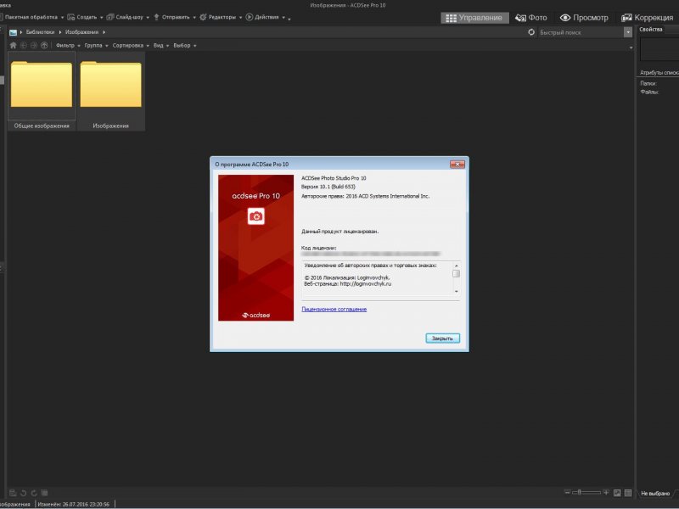Expand the toolbar overflow arrow after Действия
679x509 pixels.
click(x=289, y=19)
